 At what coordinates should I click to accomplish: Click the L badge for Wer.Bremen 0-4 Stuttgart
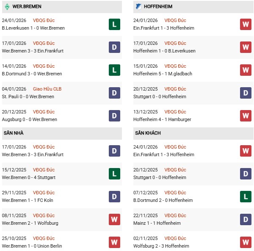[x=114, y=174]
